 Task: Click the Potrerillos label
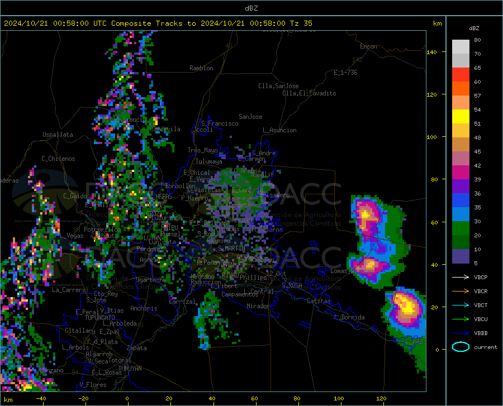[x=102, y=230]
